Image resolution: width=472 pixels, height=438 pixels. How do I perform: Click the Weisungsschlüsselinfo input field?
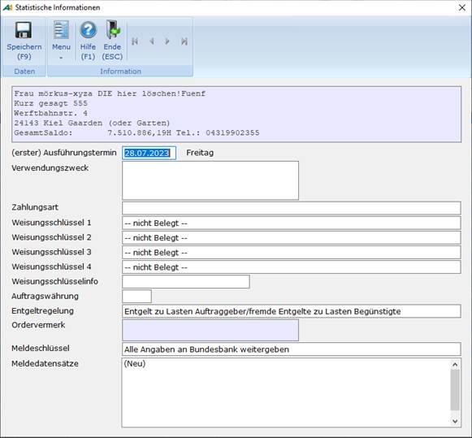pos(186,282)
